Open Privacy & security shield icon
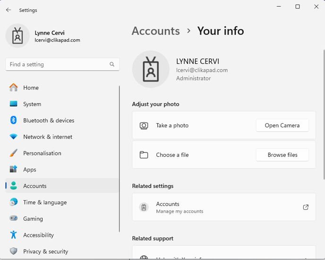Screen dimensions: 325x260 click(14, 251)
